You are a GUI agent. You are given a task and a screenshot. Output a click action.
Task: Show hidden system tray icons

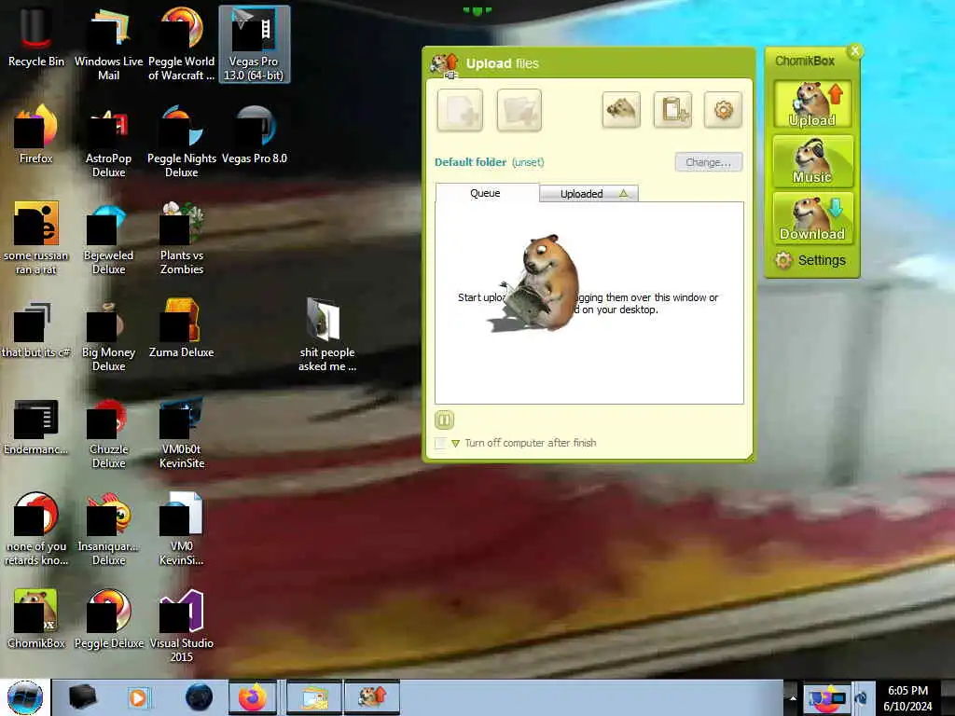click(793, 697)
